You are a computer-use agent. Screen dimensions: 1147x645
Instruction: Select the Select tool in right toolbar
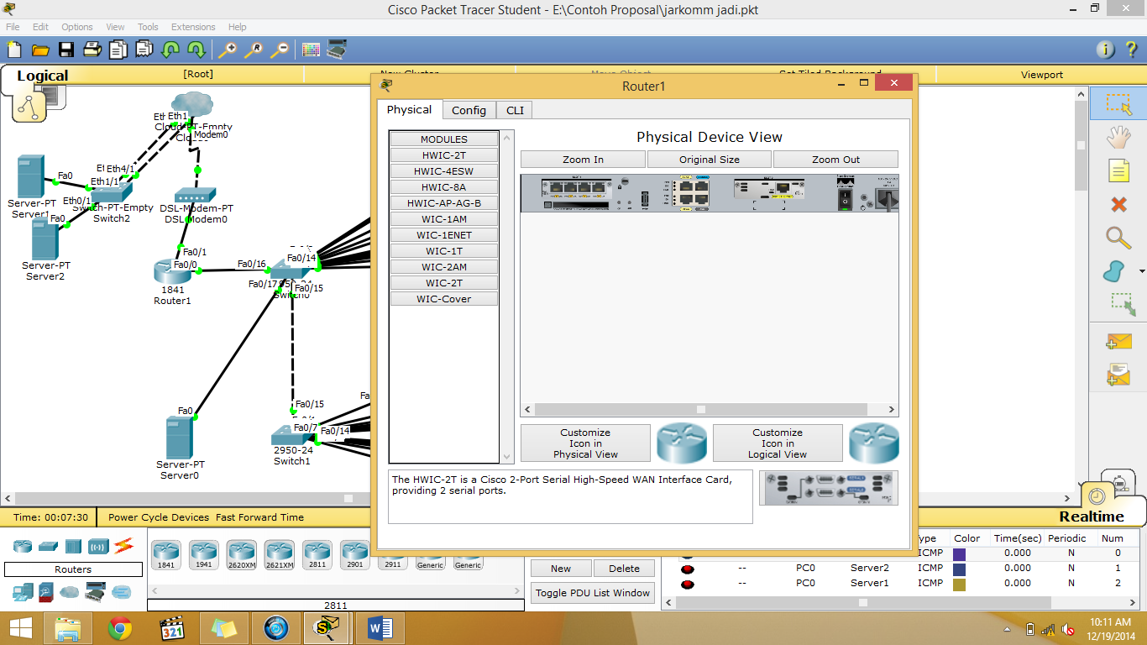coord(1118,104)
